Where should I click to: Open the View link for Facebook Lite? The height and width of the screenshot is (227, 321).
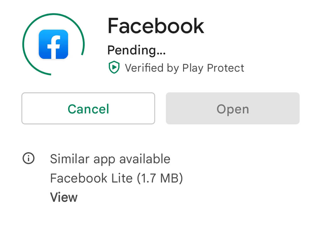click(x=64, y=197)
